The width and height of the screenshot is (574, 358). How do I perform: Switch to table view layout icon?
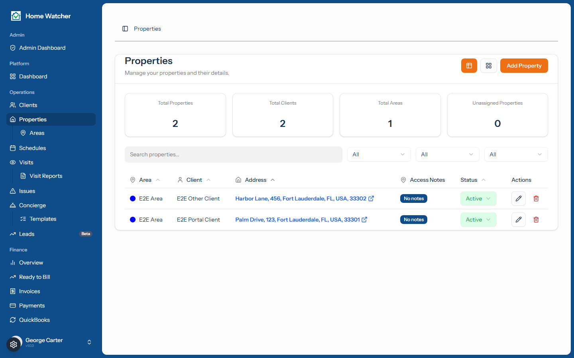point(469,66)
